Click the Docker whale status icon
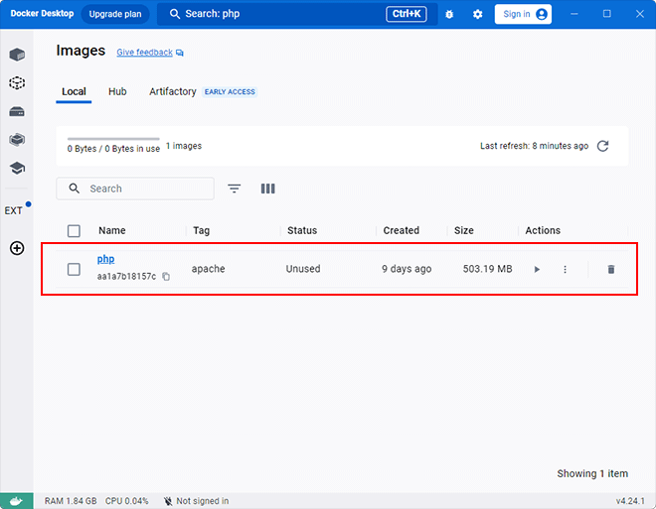This screenshot has height=509, width=656. [x=16, y=501]
